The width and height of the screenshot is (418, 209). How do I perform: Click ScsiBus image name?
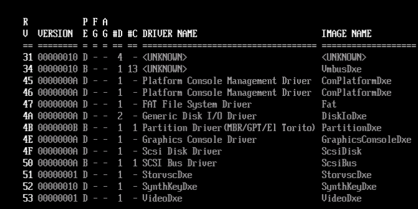tap(339, 163)
